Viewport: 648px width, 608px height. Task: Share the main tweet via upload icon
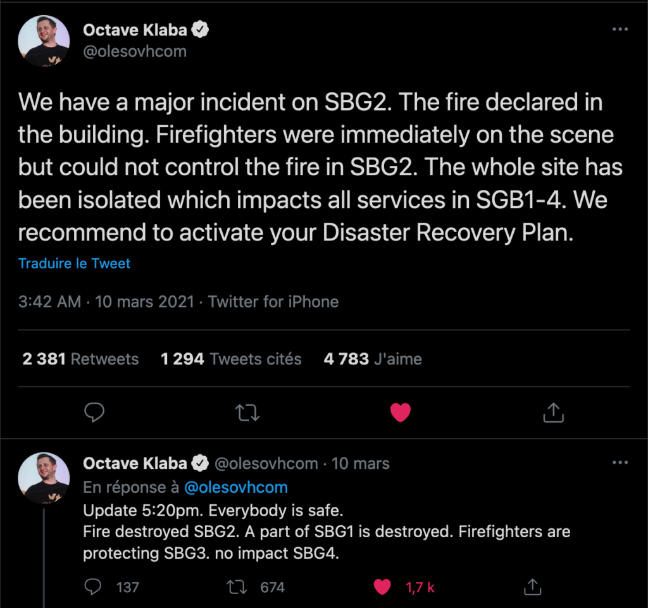(x=553, y=413)
